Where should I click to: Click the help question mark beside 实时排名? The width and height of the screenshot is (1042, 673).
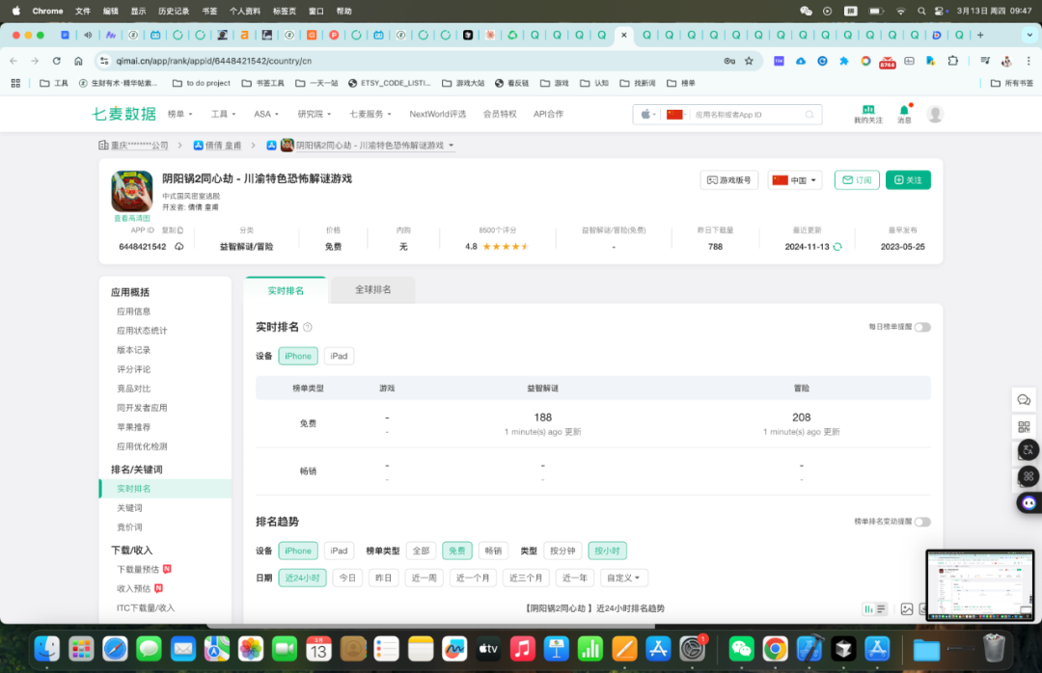(308, 327)
